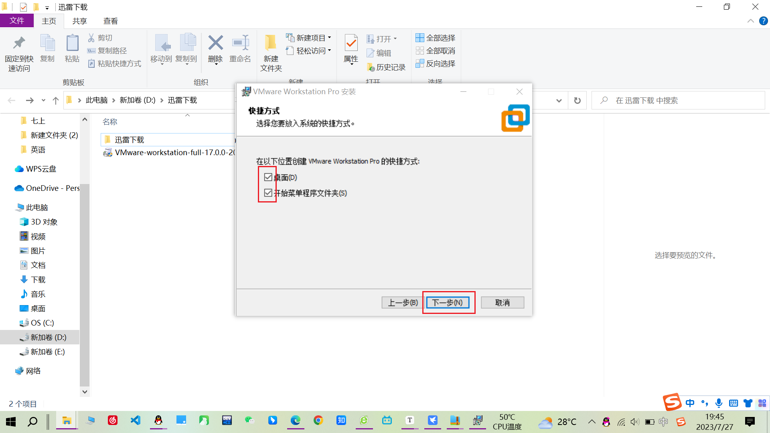Switch to the Home (主页) tab
The image size is (770, 433).
point(49,21)
